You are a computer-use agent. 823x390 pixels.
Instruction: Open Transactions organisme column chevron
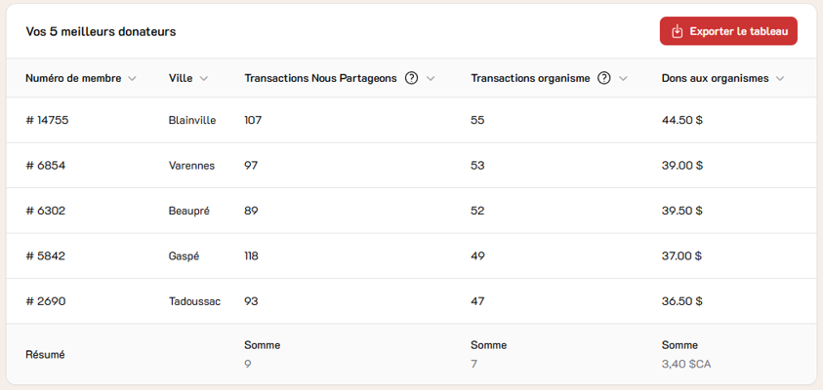click(x=624, y=78)
